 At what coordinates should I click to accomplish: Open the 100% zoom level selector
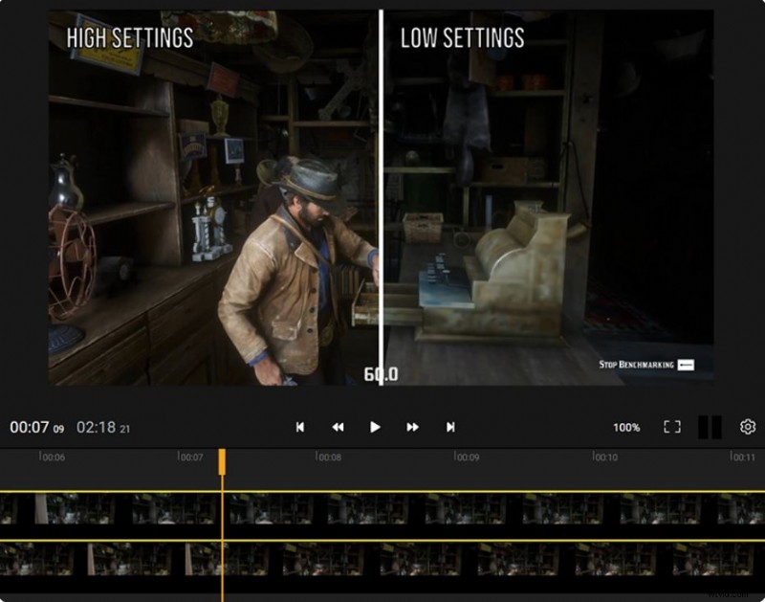(627, 426)
